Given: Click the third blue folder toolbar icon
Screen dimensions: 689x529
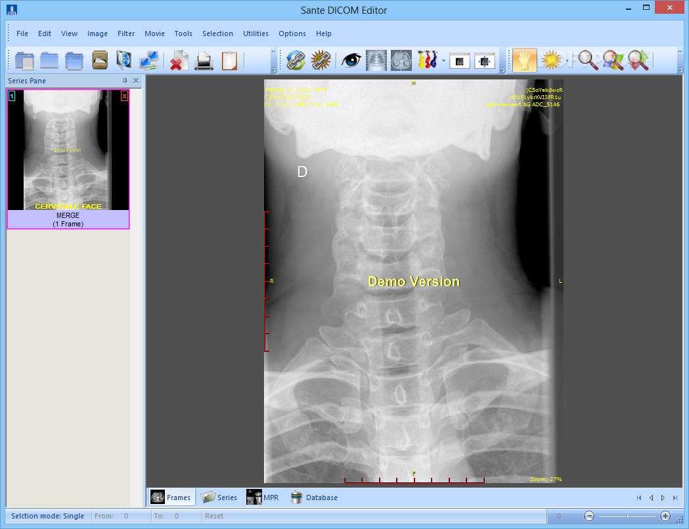Looking at the screenshot, I should coord(74,60).
